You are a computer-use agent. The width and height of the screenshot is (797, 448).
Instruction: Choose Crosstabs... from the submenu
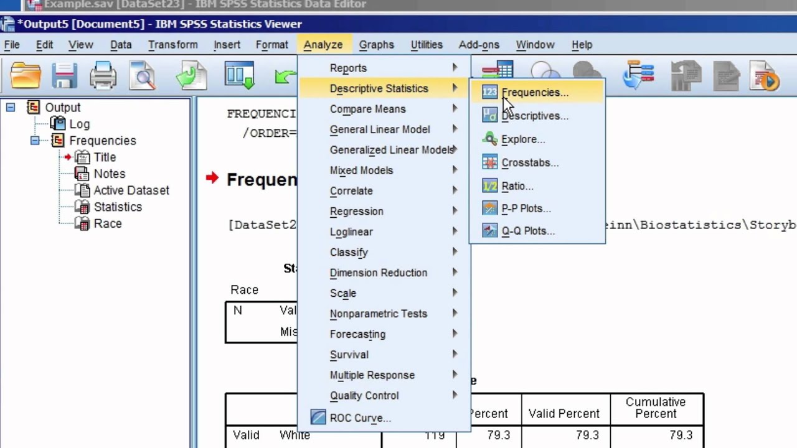click(x=535, y=162)
